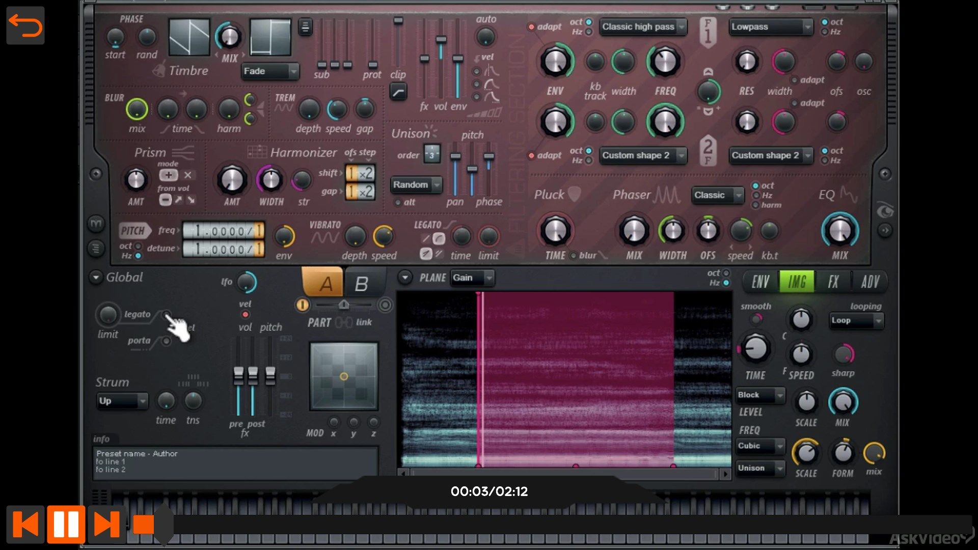Toggle filter 2 adapt LED

[x=531, y=156]
